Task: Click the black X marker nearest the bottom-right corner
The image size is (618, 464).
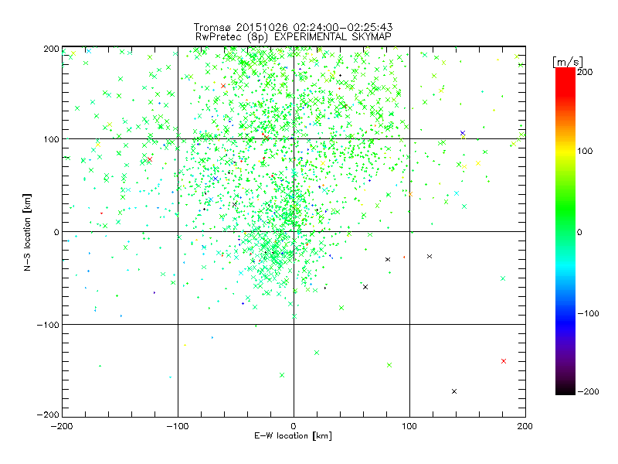Action: (454, 391)
